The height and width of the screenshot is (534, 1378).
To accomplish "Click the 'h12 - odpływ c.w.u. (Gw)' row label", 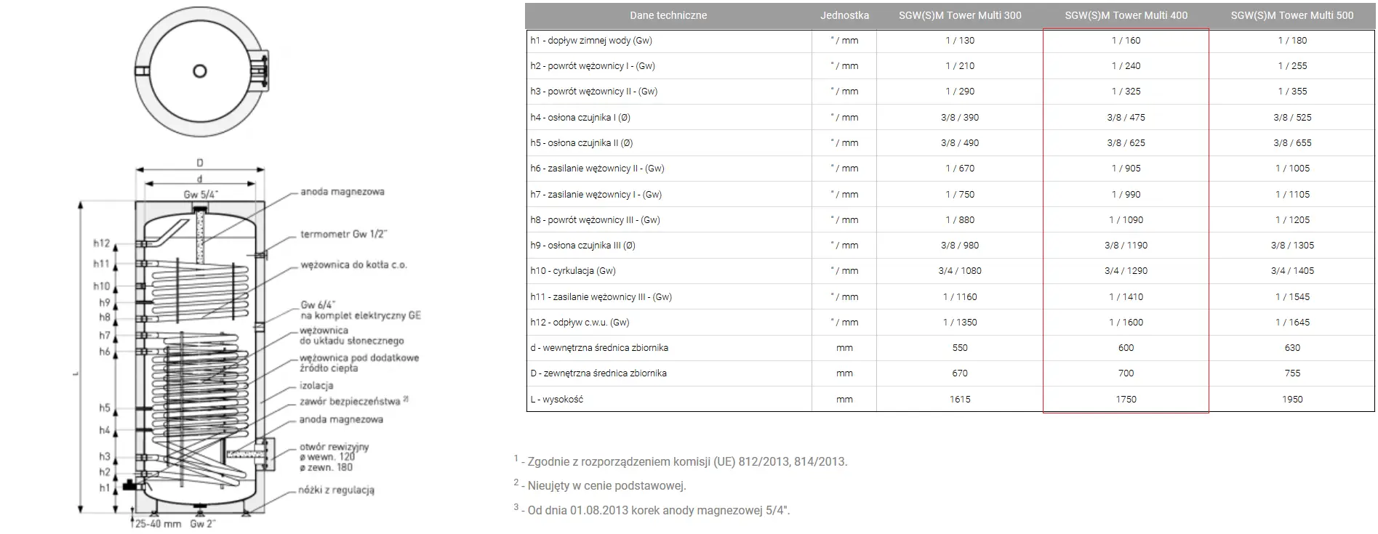I will click(580, 322).
